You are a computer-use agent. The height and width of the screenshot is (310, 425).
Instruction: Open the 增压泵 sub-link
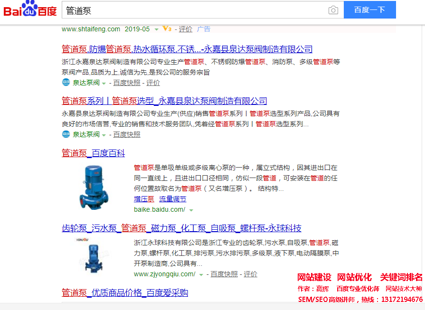coord(144,199)
